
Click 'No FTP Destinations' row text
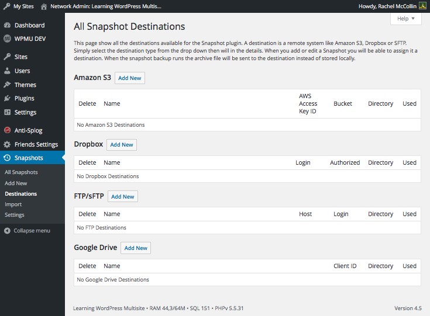pyautogui.click(x=101, y=228)
